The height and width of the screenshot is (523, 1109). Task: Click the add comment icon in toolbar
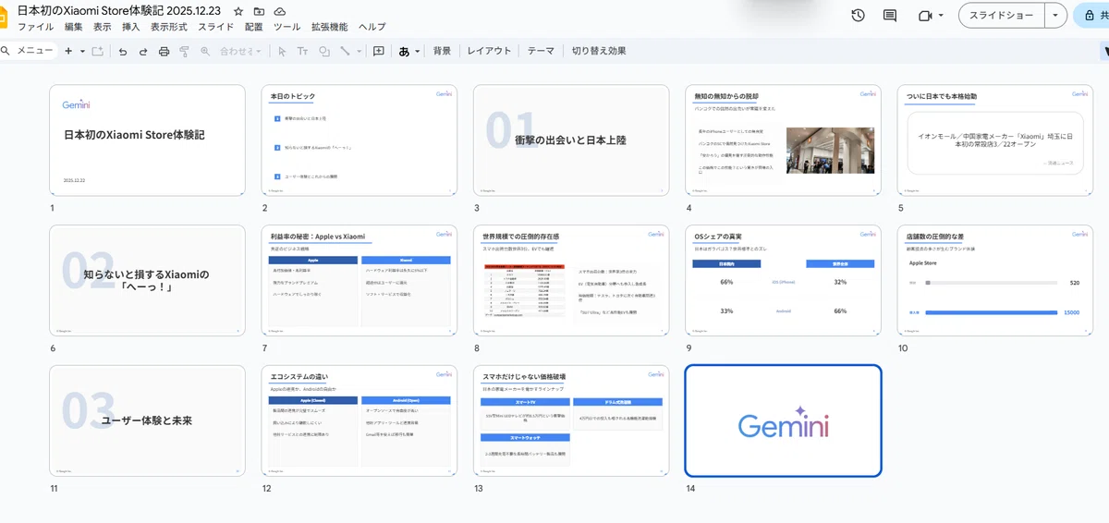pyautogui.click(x=379, y=51)
